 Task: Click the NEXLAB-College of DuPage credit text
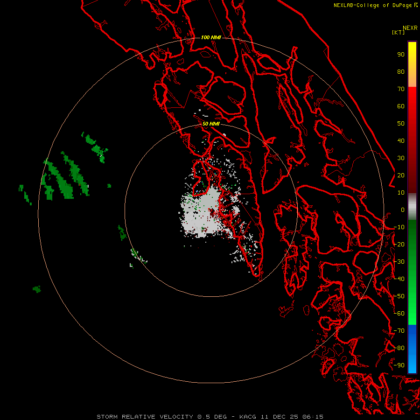(375, 5)
